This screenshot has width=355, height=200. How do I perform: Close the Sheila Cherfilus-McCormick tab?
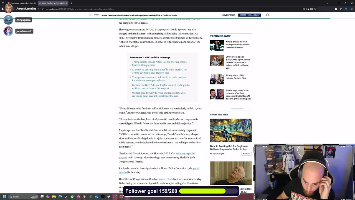coord(66,3)
